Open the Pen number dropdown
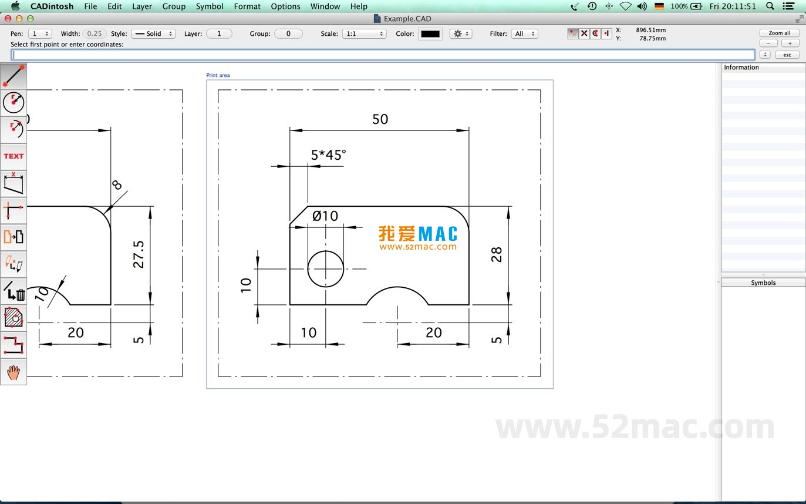The width and height of the screenshot is (806, 504). (x=39, y=33)
